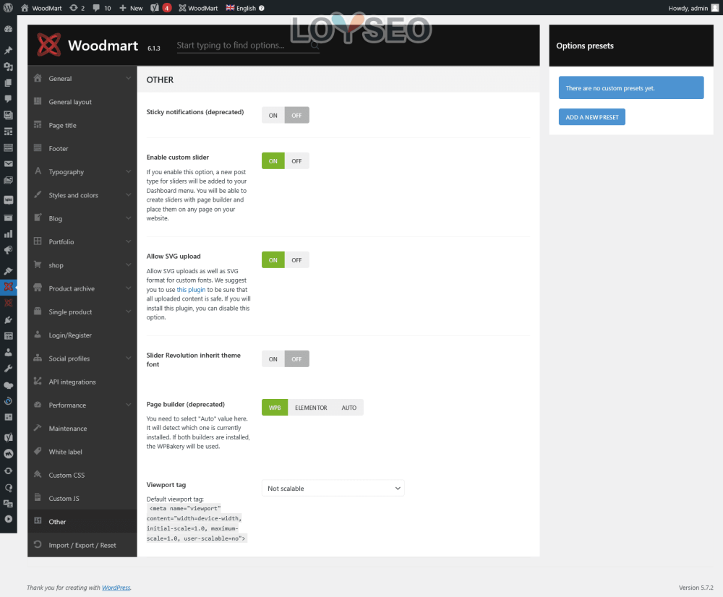The width and height of the screenshot is (723, 597).
Task: Expand the Product archive section
Action: [82, 288]
